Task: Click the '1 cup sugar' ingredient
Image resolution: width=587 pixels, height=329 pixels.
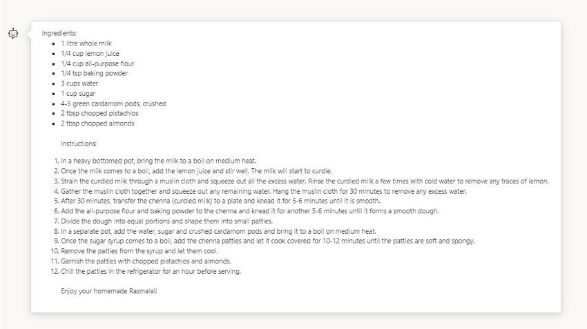Action: (x=78, y=94)
